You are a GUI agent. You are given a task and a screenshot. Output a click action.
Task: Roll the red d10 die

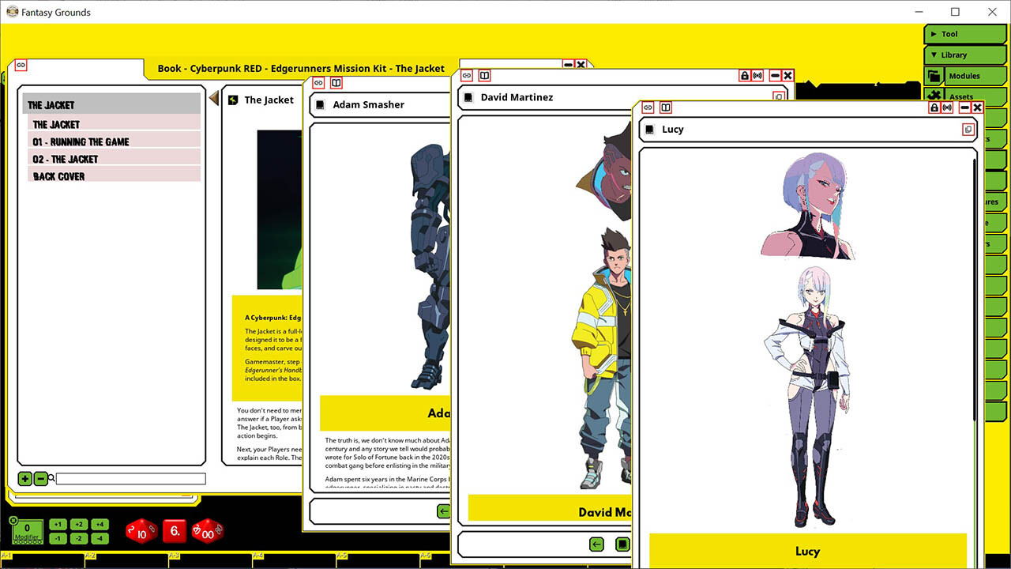(x=141, y=531)
